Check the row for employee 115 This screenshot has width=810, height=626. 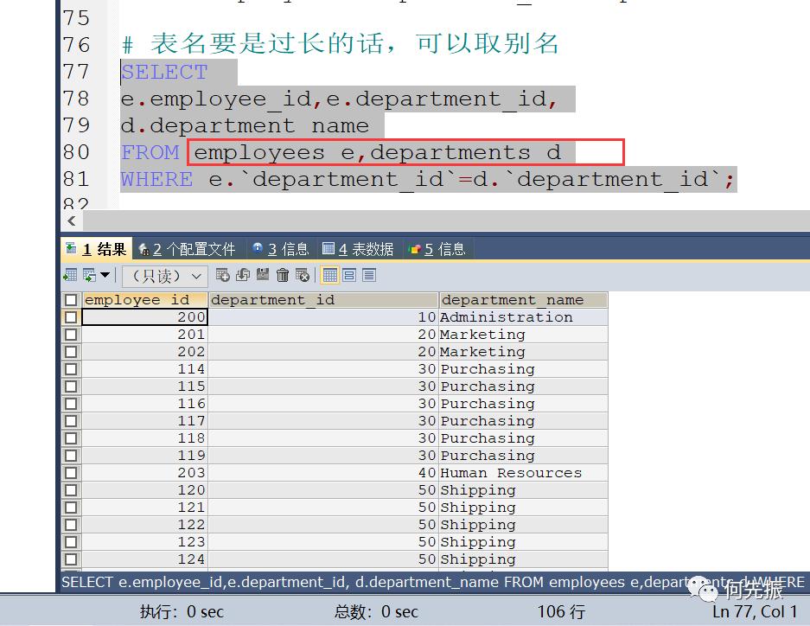(71, 386)
